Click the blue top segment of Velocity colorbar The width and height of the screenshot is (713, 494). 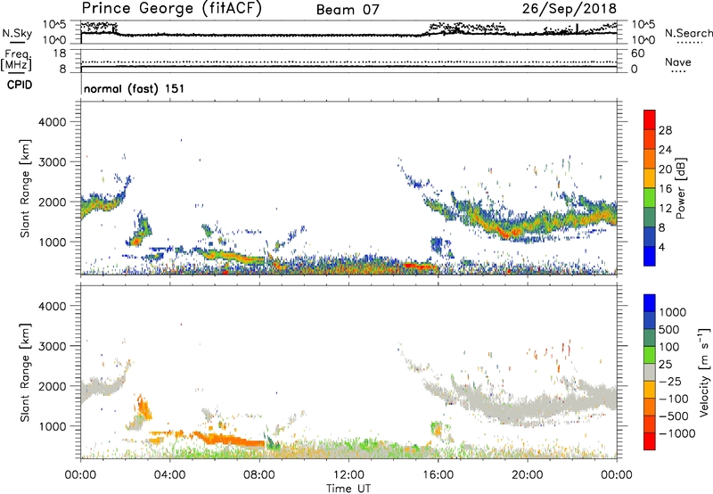650,303
